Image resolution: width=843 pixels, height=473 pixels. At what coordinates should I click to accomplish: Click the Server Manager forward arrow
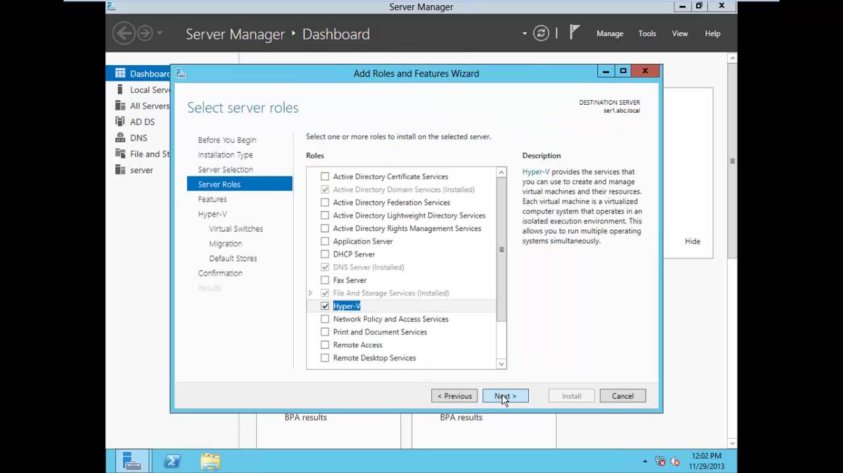(x=145, y=33)
